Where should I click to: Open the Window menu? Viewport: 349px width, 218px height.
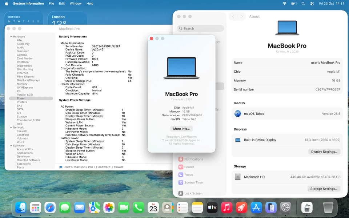pyautogui.click(x=76, y=4)
